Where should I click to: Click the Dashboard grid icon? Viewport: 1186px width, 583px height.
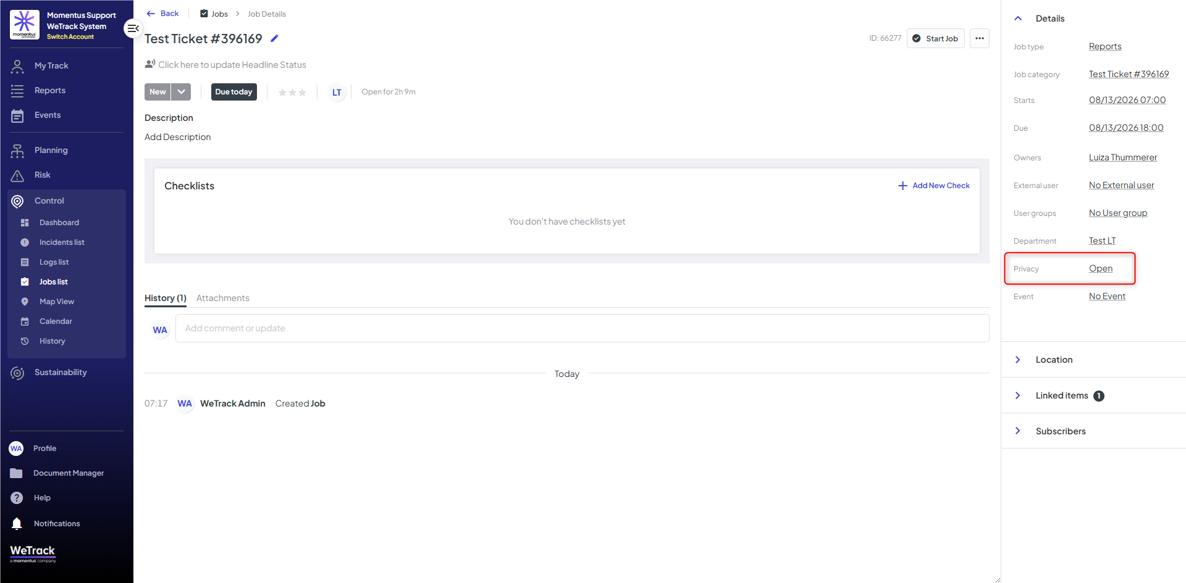(x=25, y=223)
